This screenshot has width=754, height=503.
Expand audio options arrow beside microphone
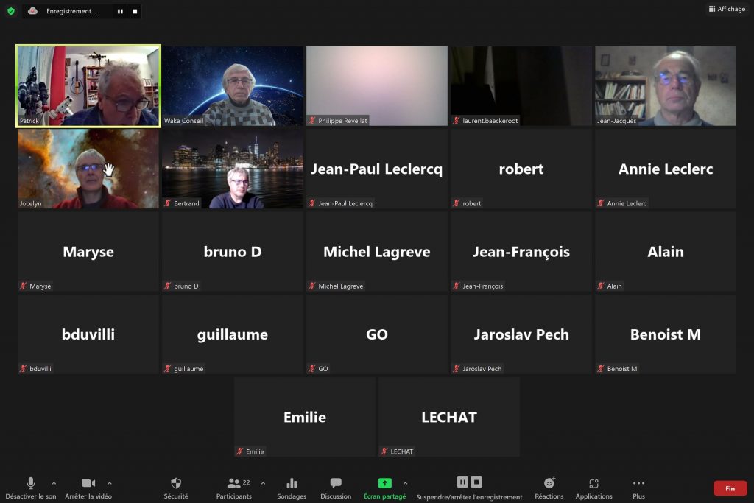[x=54, y=483]
